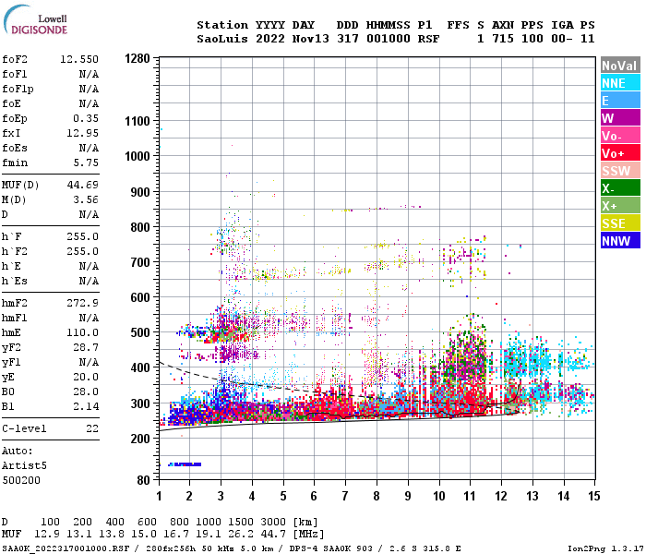Screen dimensions: 646x554
Task: Select the X+ light green legend swatch
Action: [620, 206]
